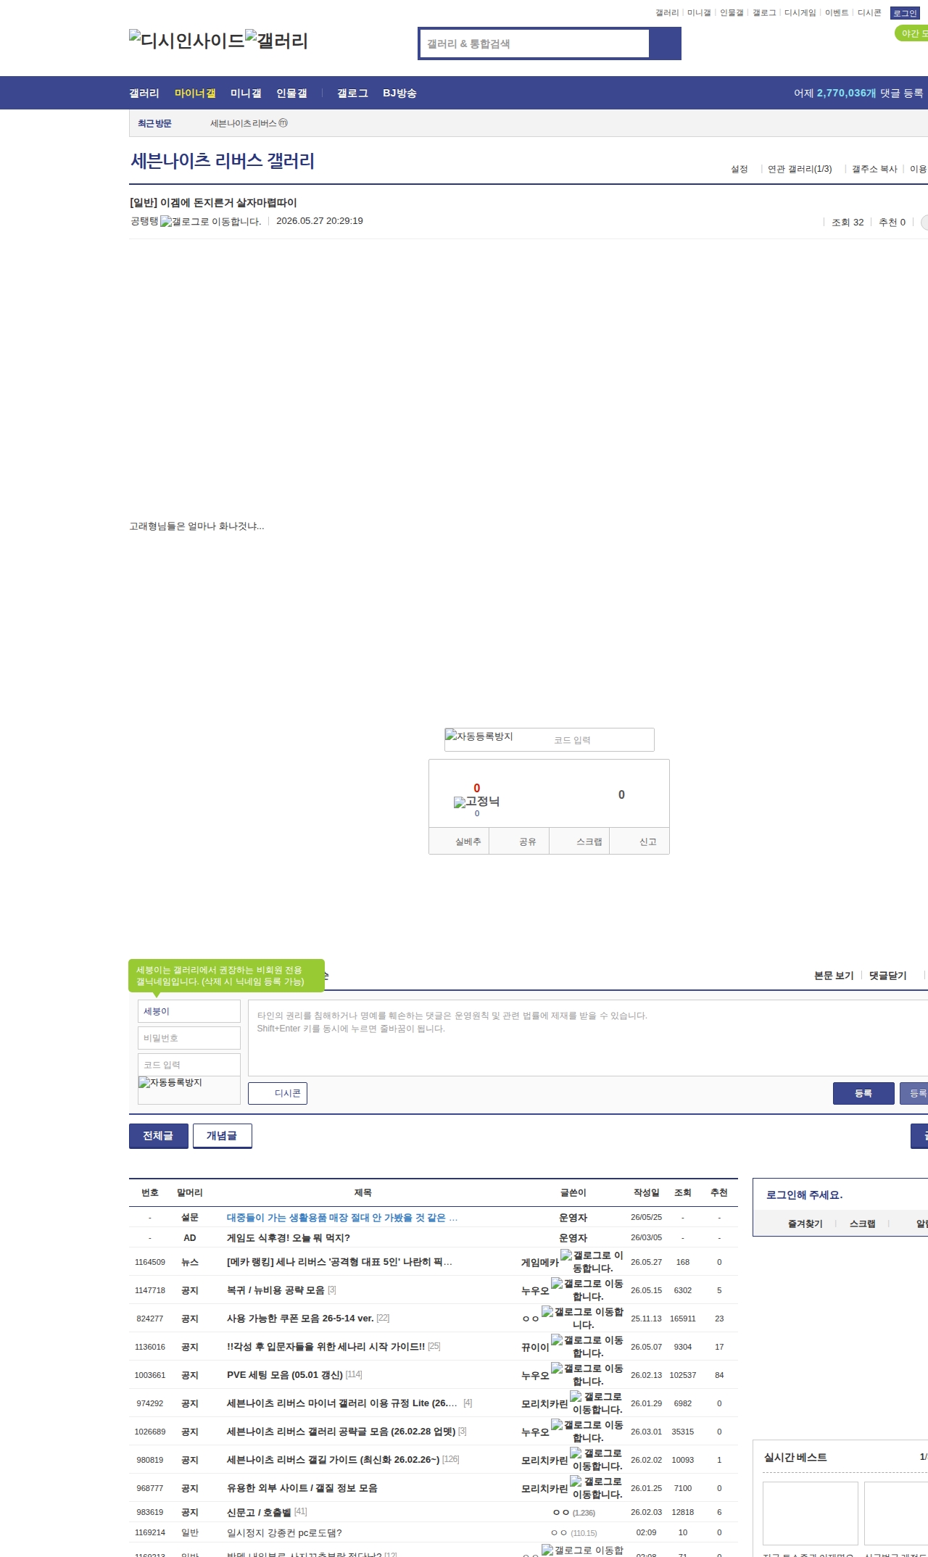Click the 고정닉 recommend image in the vote box
The height and width of the screenshot is (1557, 928).
tap(476, 802)
